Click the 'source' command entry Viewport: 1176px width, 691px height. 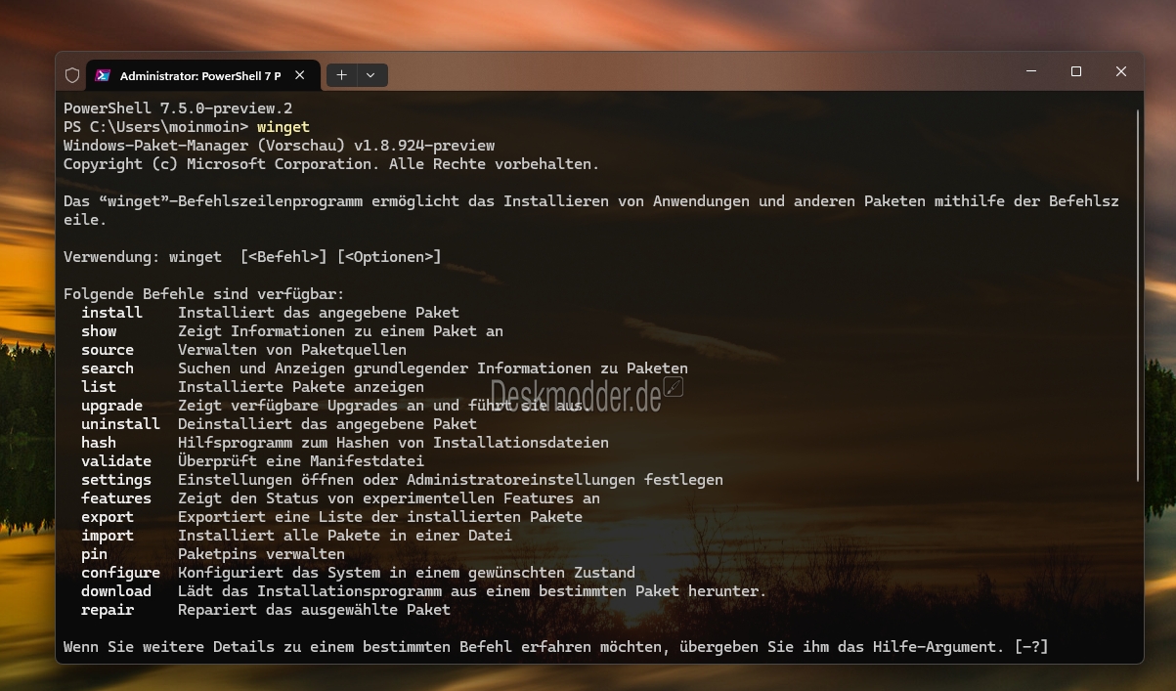pos(108,350)
